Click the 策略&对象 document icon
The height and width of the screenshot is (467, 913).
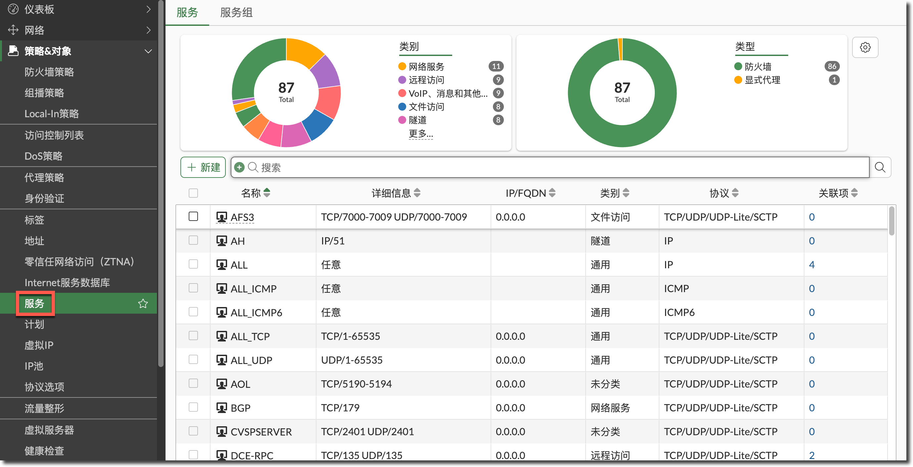[x=13, y=51]
